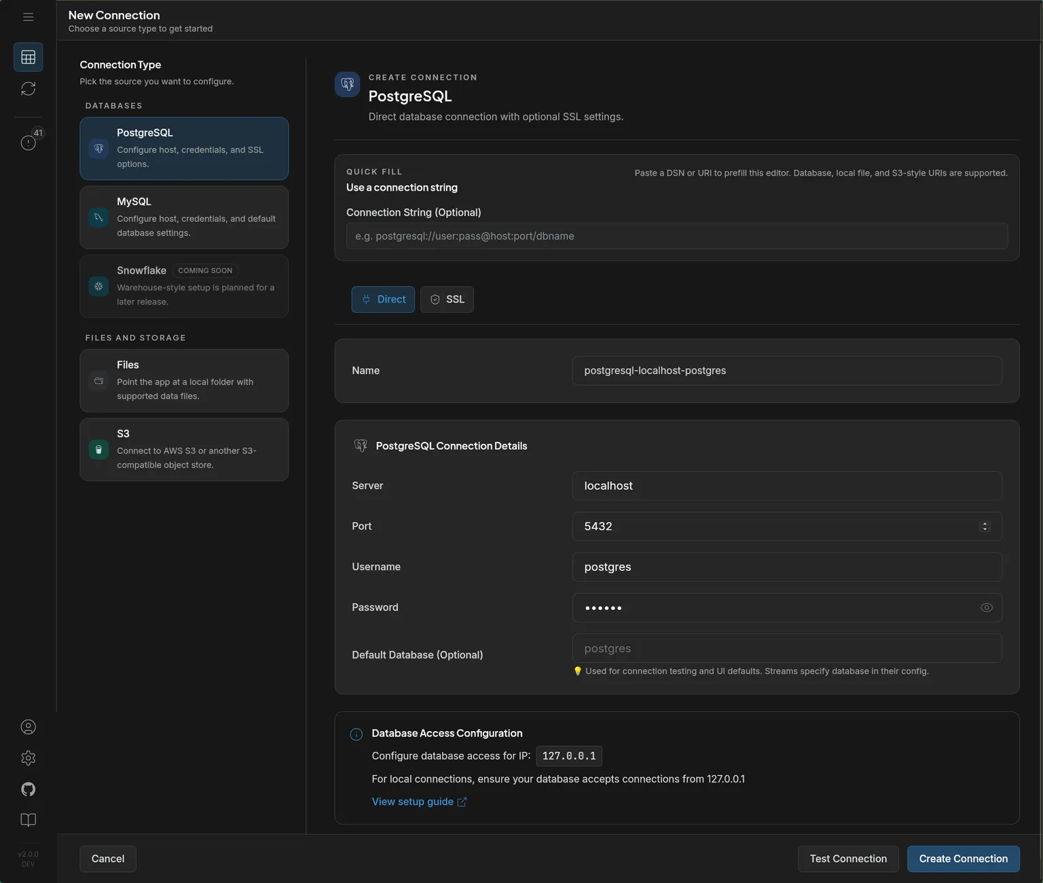Open the documentation book icon
Viewport: 1043px width, 883px height.
point(28,820)
